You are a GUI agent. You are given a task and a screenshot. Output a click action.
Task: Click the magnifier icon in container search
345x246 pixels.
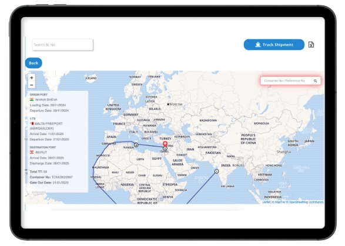point(315,81)
